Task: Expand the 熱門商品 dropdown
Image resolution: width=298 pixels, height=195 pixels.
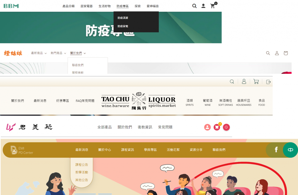Action: (x=58, y=53)
